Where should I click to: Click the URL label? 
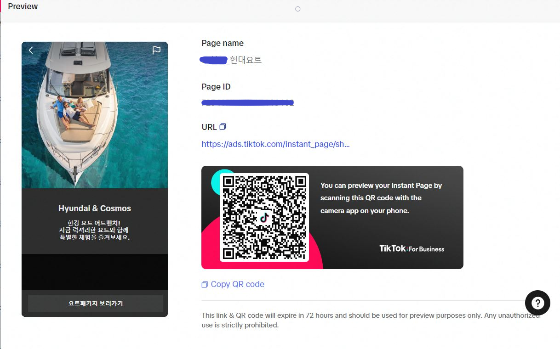(x=209, y=127)
